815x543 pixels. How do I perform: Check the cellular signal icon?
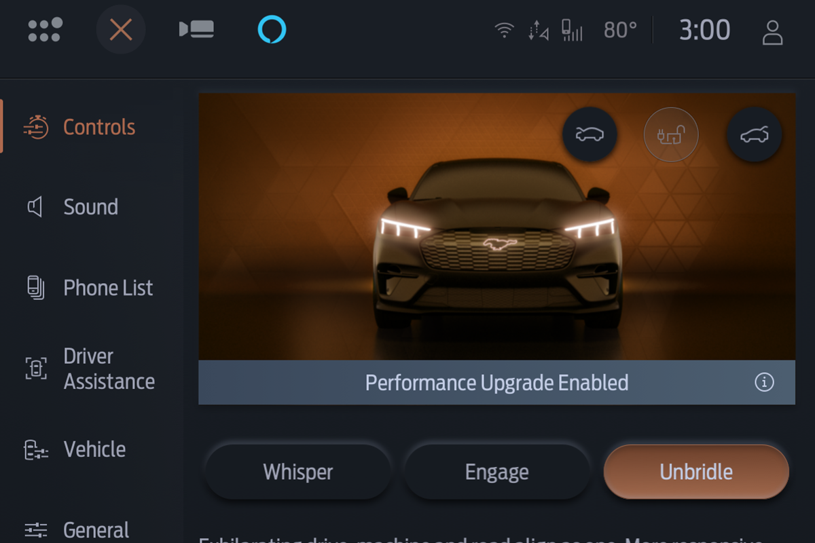(x=572, y=31)
